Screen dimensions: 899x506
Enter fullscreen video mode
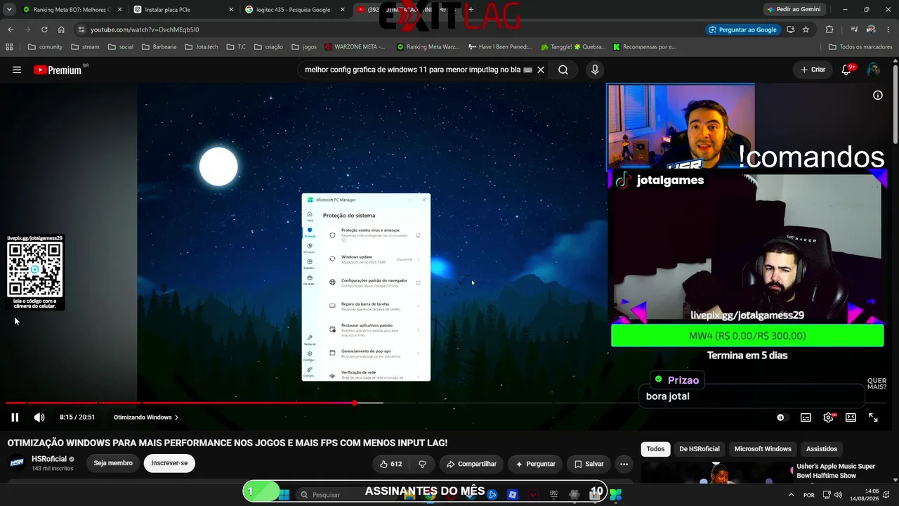(873, 417)
